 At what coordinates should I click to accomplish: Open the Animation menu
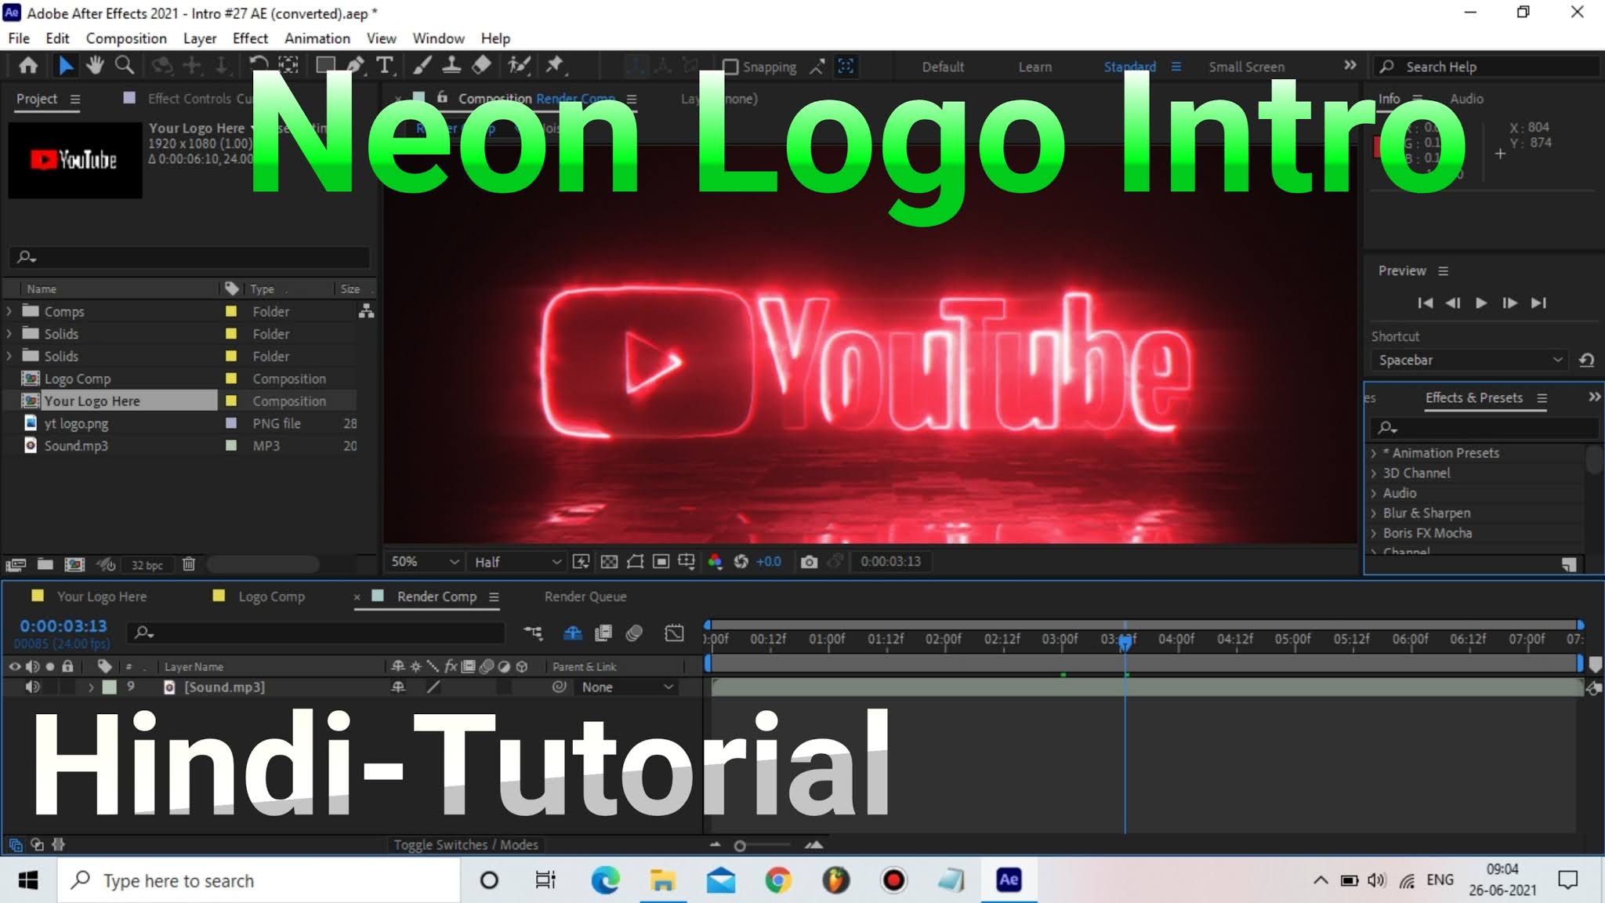(x=317, y=38)
